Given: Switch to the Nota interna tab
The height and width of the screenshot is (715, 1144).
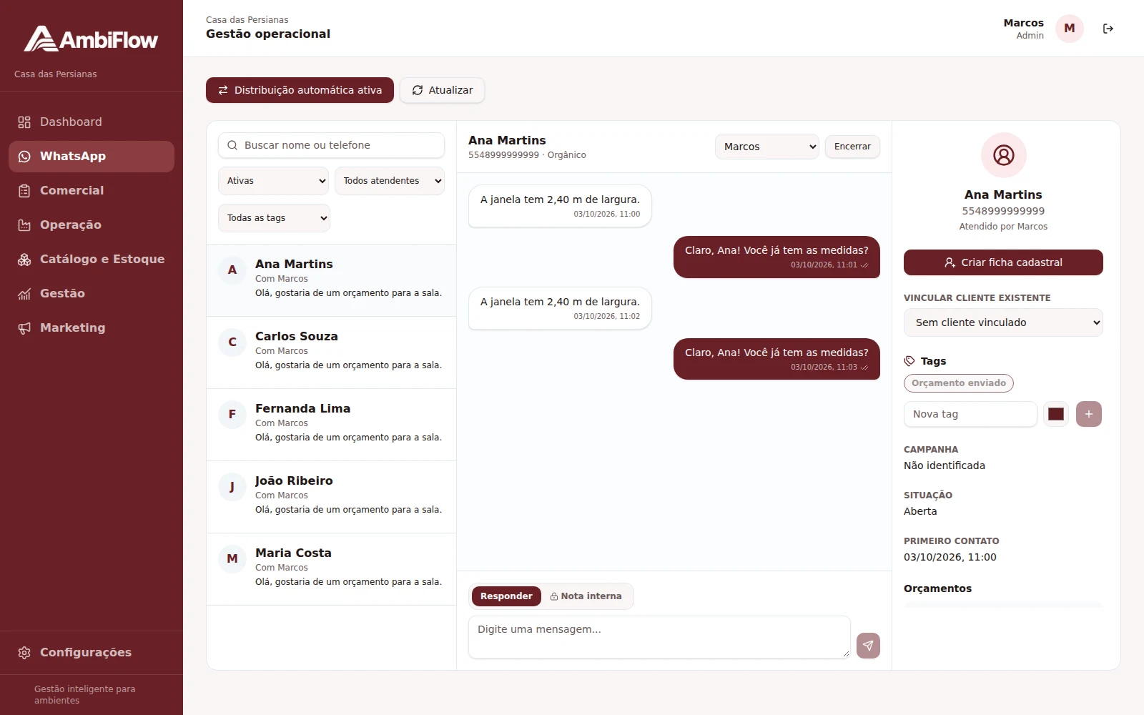Looking at the screenshot, I should pyautogui.click(x=586, y=596).
